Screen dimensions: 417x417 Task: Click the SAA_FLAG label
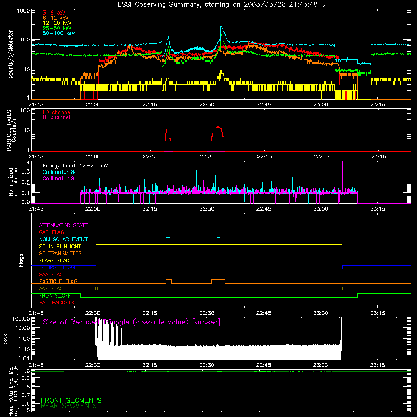tap(51, 274)
